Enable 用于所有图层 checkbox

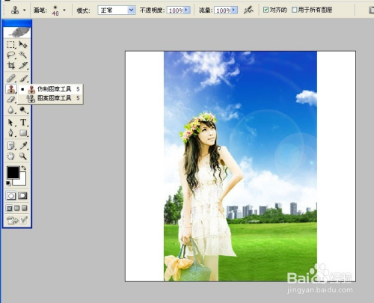click(295, 10)
